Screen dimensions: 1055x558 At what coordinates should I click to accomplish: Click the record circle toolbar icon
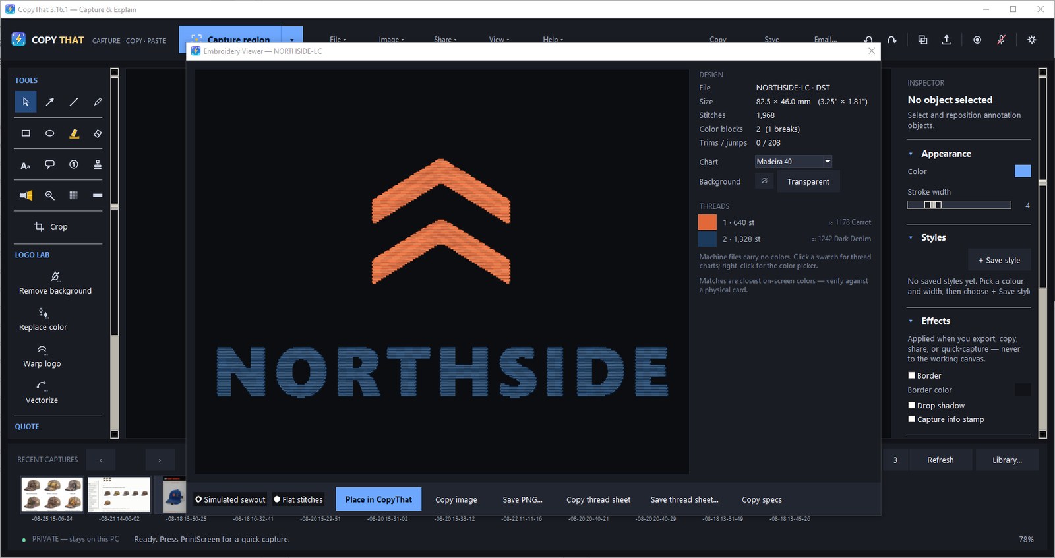pyautogui.click(x=977, y=40)
